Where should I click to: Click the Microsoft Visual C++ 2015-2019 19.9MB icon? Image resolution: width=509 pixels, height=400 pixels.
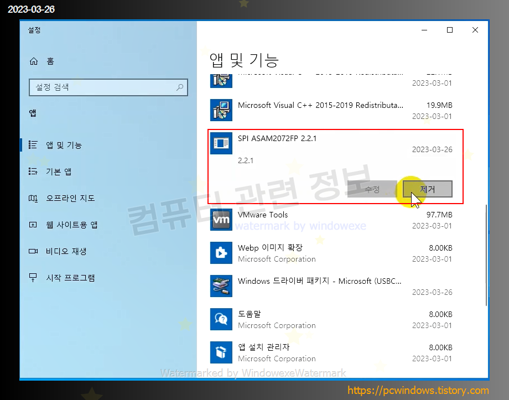coord(221,110)
